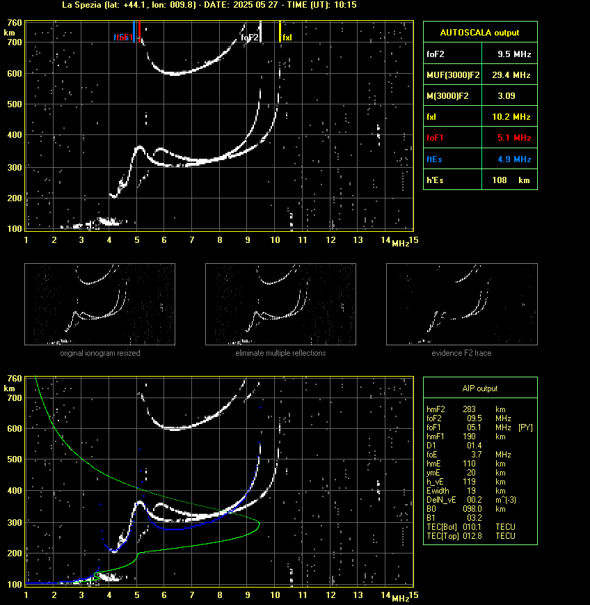Click the red foF1 marker on ionogram
This screenshot has height=605, width=590.
click(x=139, y=31)
